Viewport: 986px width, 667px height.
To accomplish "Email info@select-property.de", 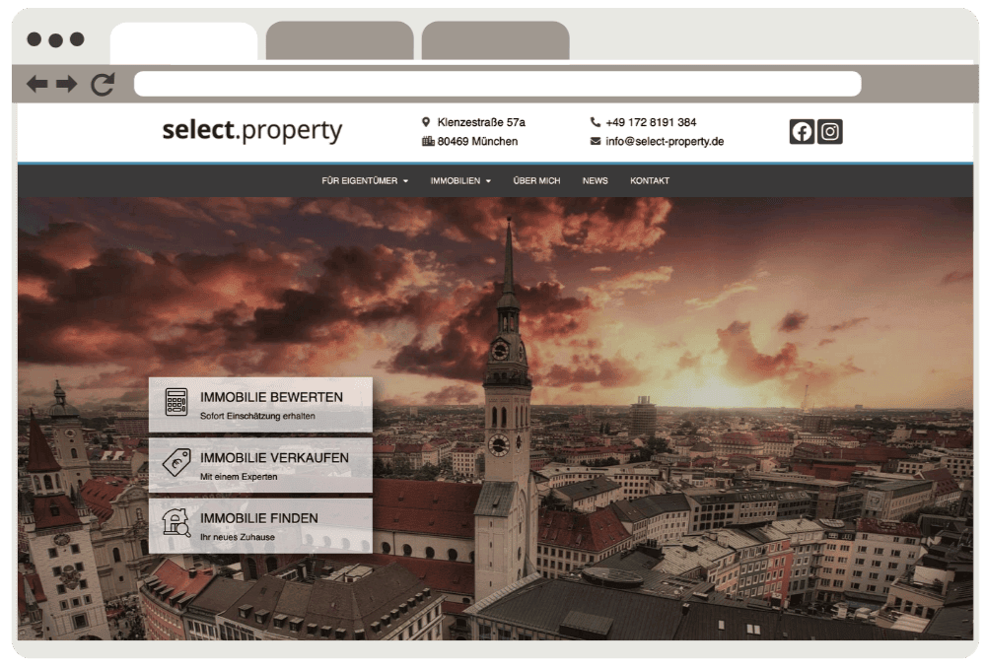I will coord(665,141).
